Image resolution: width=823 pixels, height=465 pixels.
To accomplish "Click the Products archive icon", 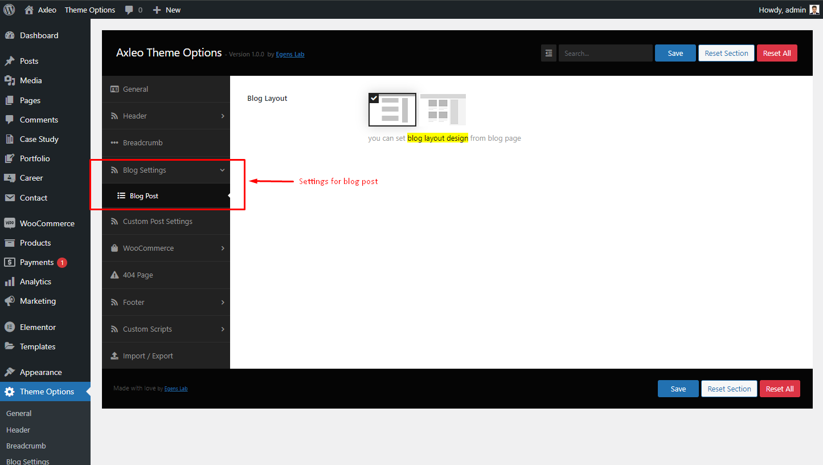I will tap(9, 243).
